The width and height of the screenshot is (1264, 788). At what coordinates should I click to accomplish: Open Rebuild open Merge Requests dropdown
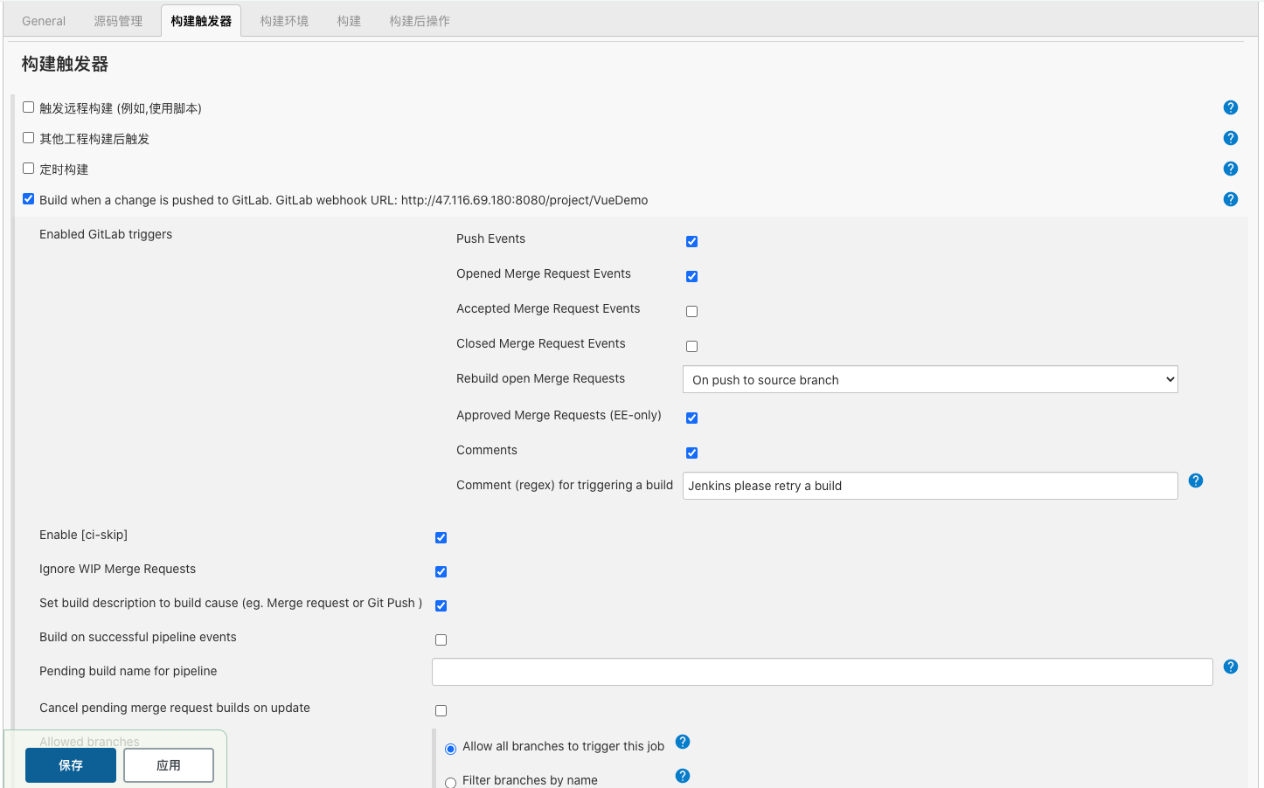click(x=929, y=380)
